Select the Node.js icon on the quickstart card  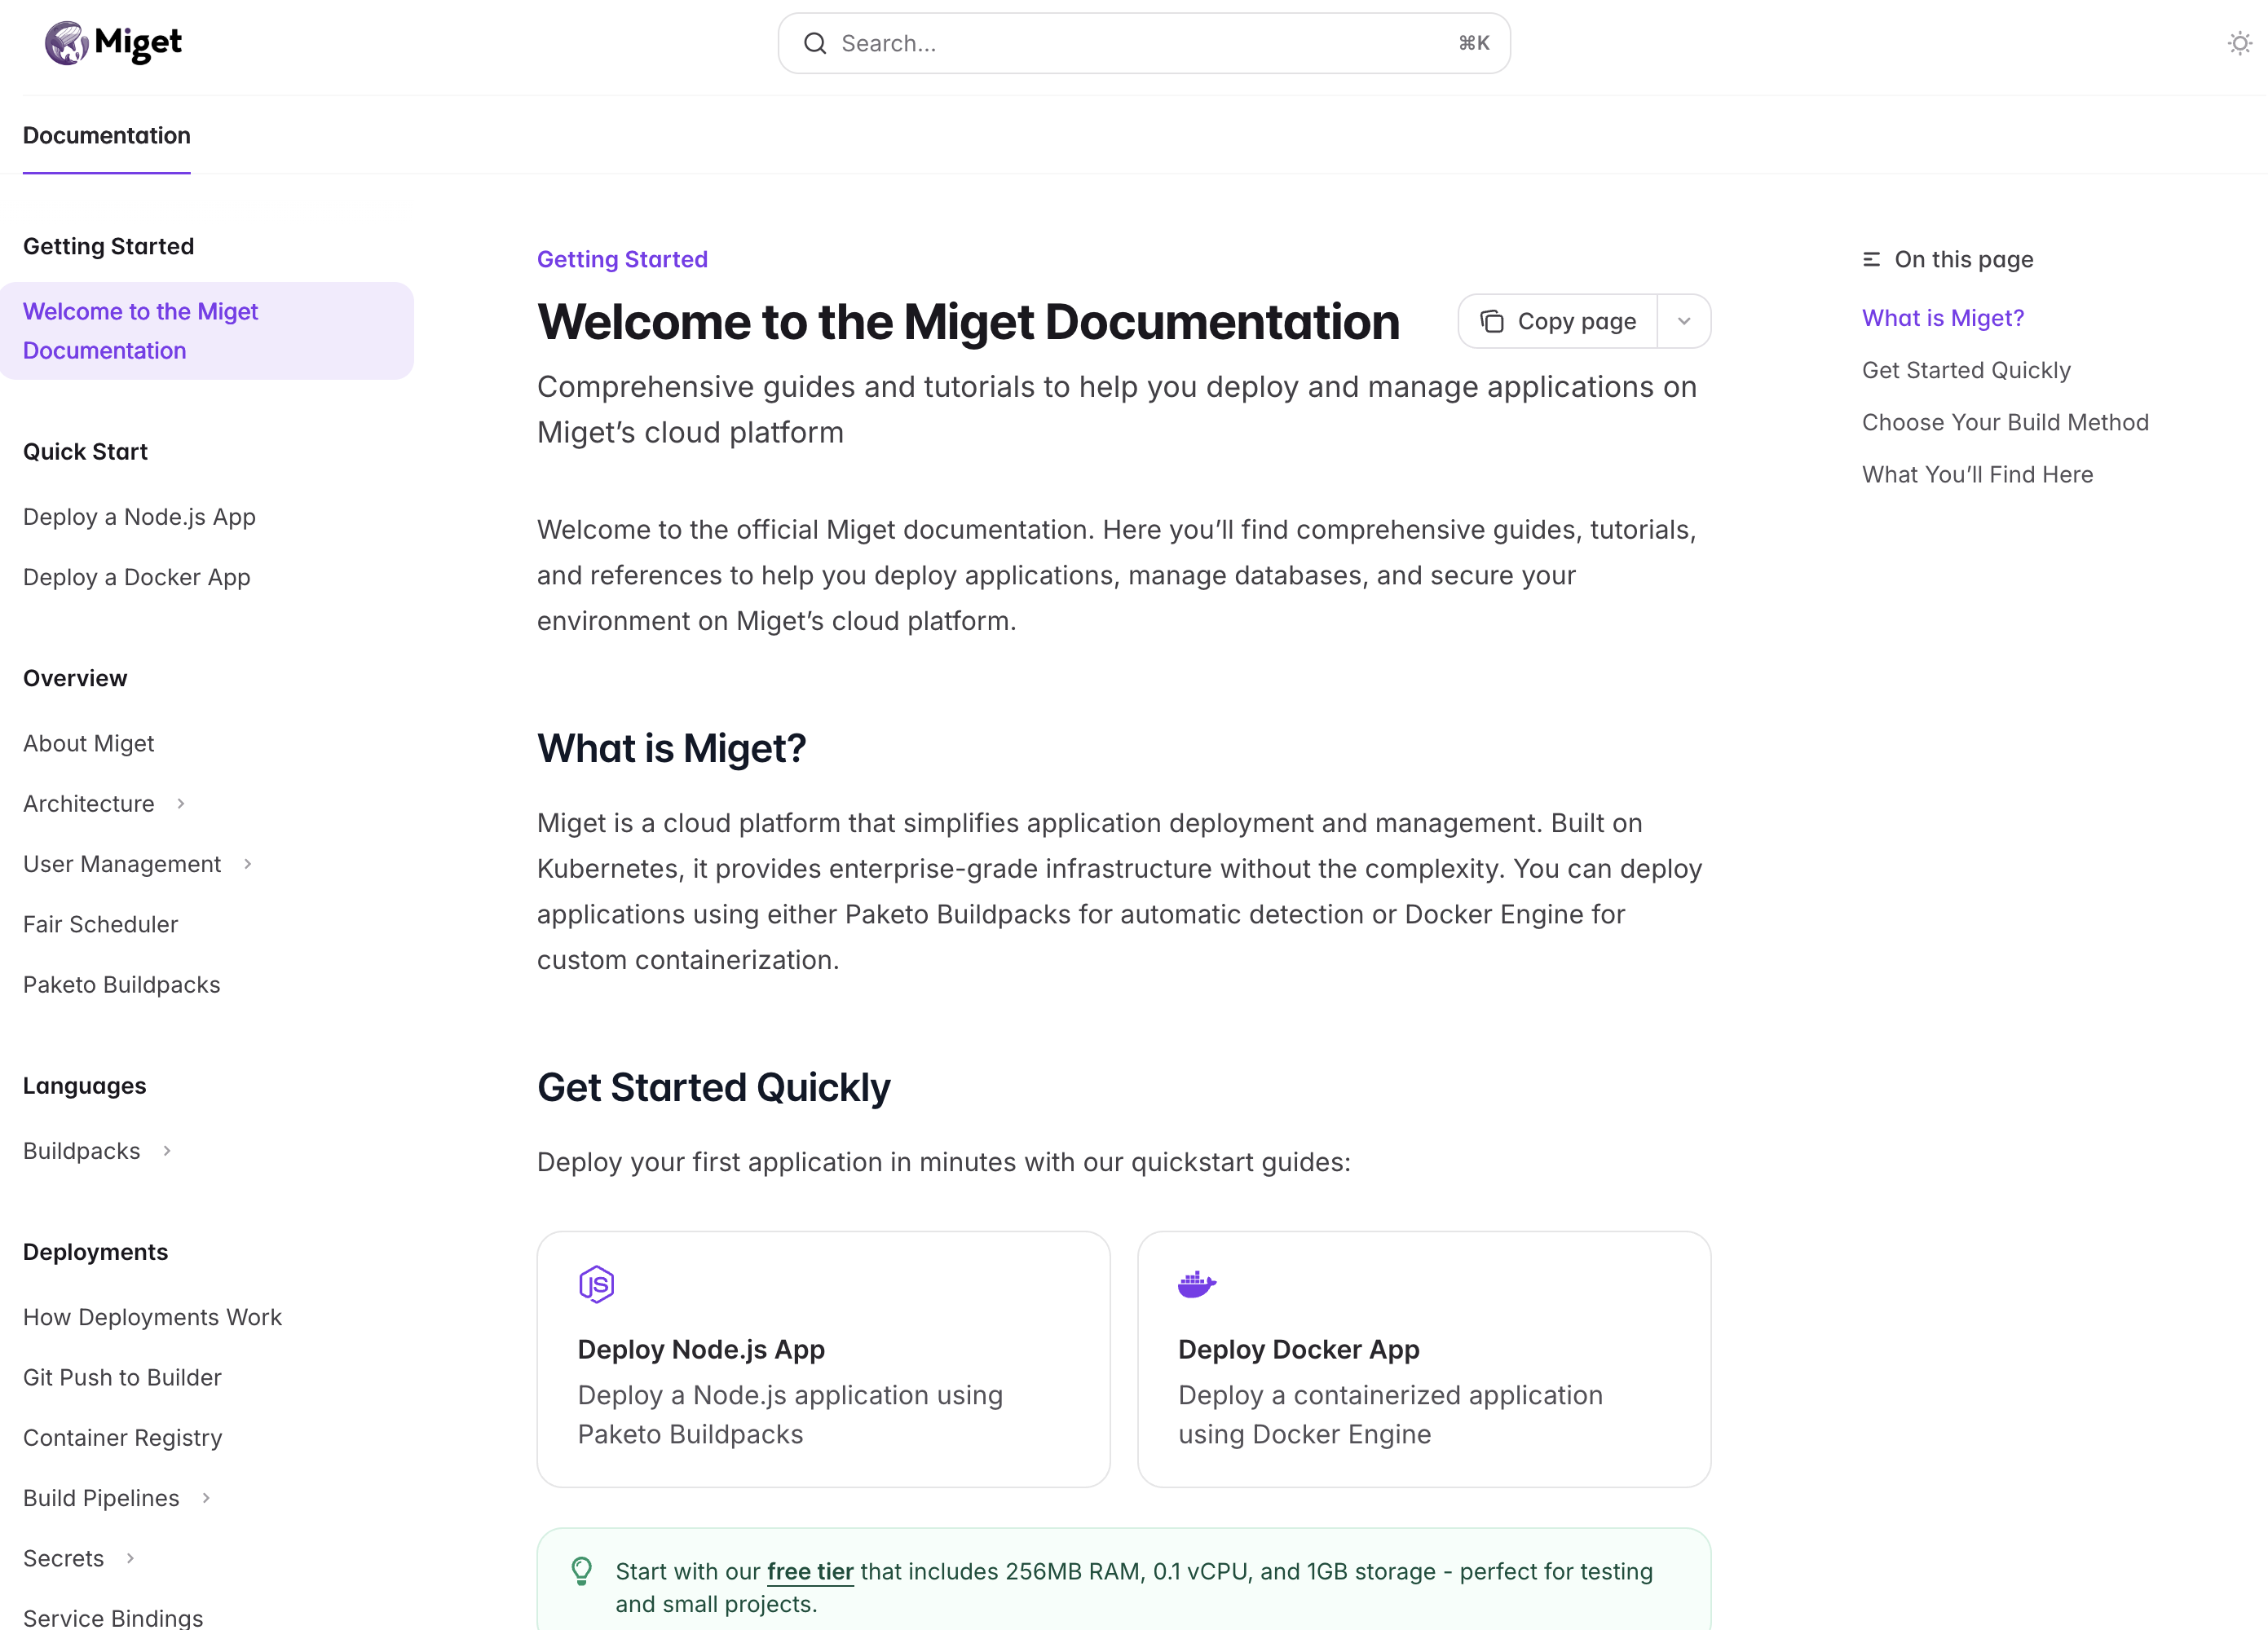coord(597,1285)
